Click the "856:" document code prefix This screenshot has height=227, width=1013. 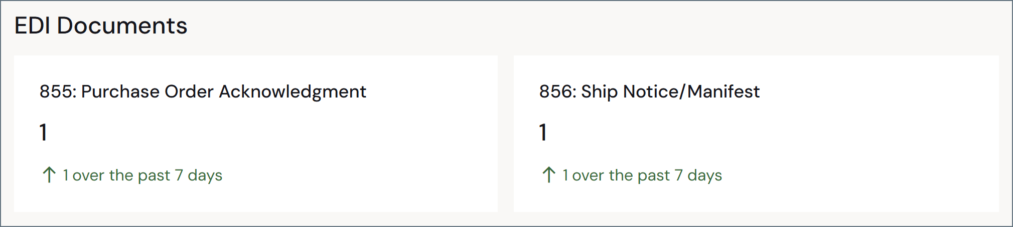pyautogui.click(x=558, y=92)
